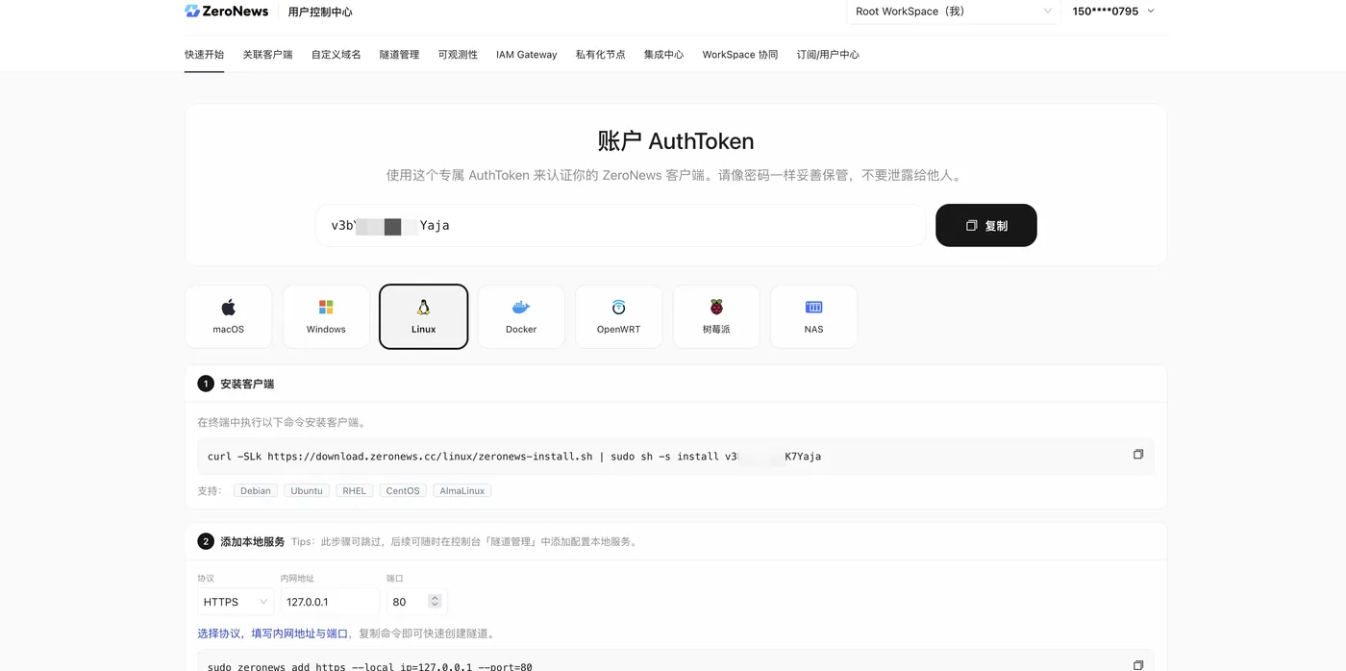Select the Linux platform card
Image resolution: width=1346 pixels, height=671 pixels.
(424, 316)
